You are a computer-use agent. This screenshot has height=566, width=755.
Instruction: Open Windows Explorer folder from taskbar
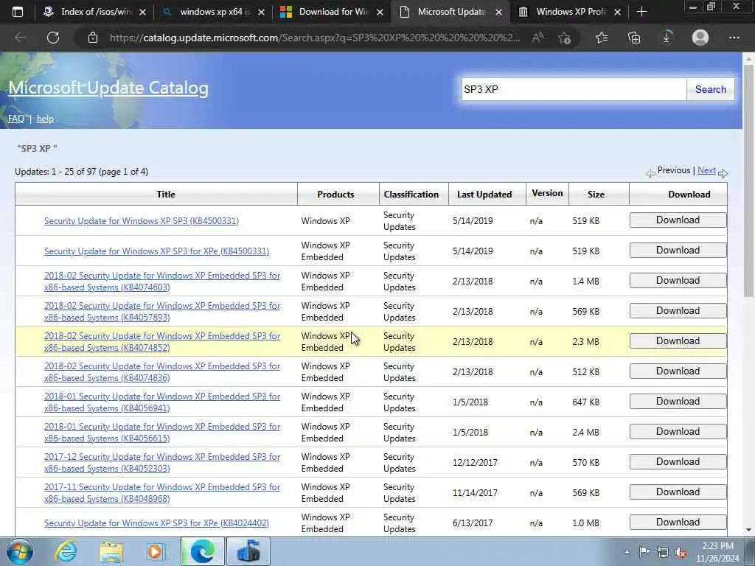pyautogui.click(x=111, y=551)
